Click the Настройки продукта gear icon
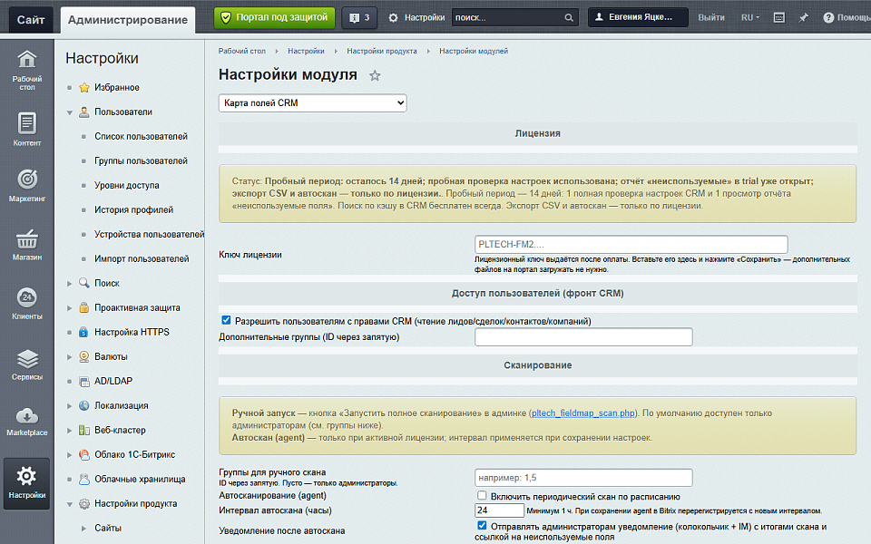The image size is (871, 544). pos(83,504)
